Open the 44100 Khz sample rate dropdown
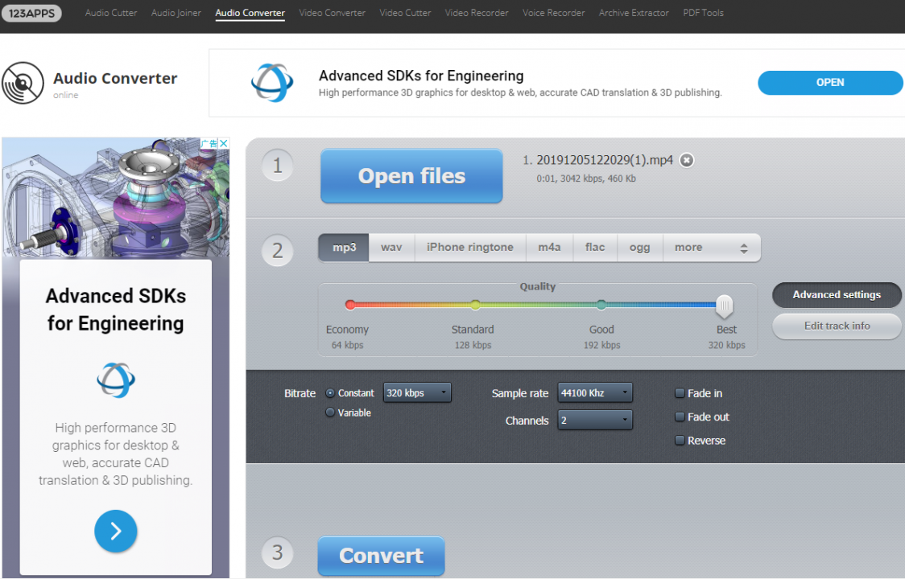The width and height of the screenshot is (905, 579). tap(595, 392)
